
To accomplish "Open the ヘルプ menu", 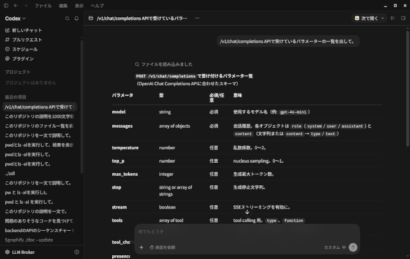I will (x=97, y=6).
